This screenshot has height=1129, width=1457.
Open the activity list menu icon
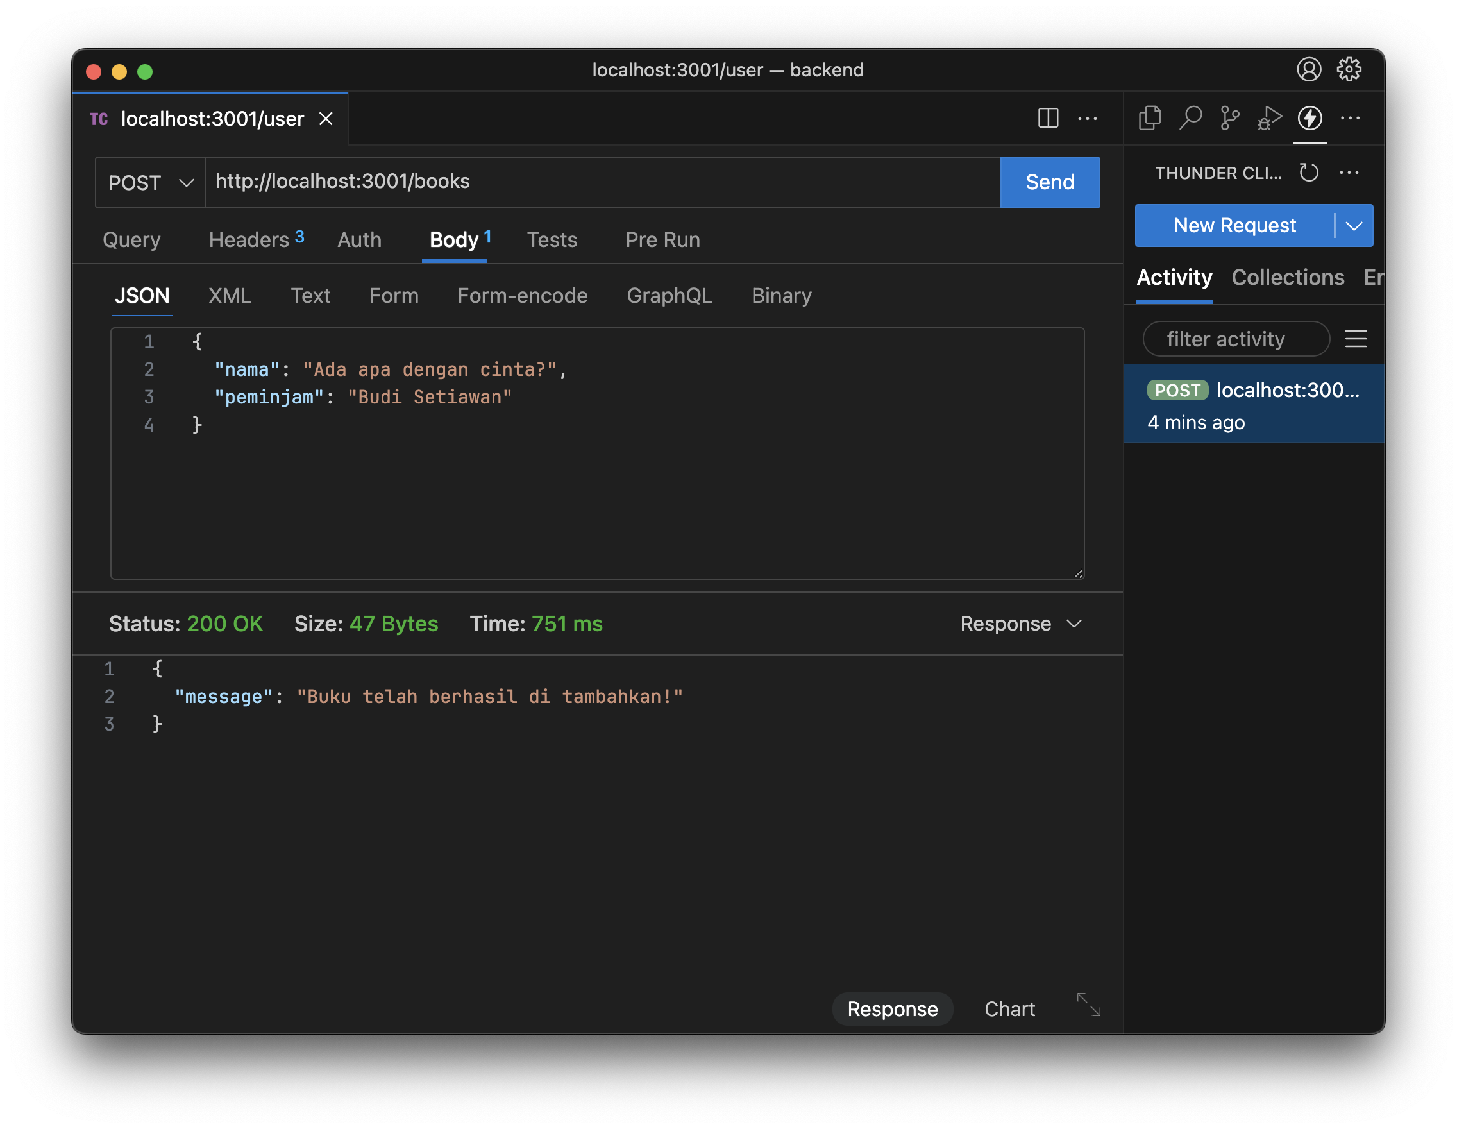1356,339
